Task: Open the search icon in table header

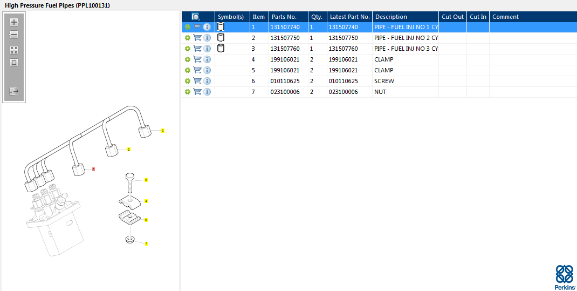Action: [x=196, y=17]
